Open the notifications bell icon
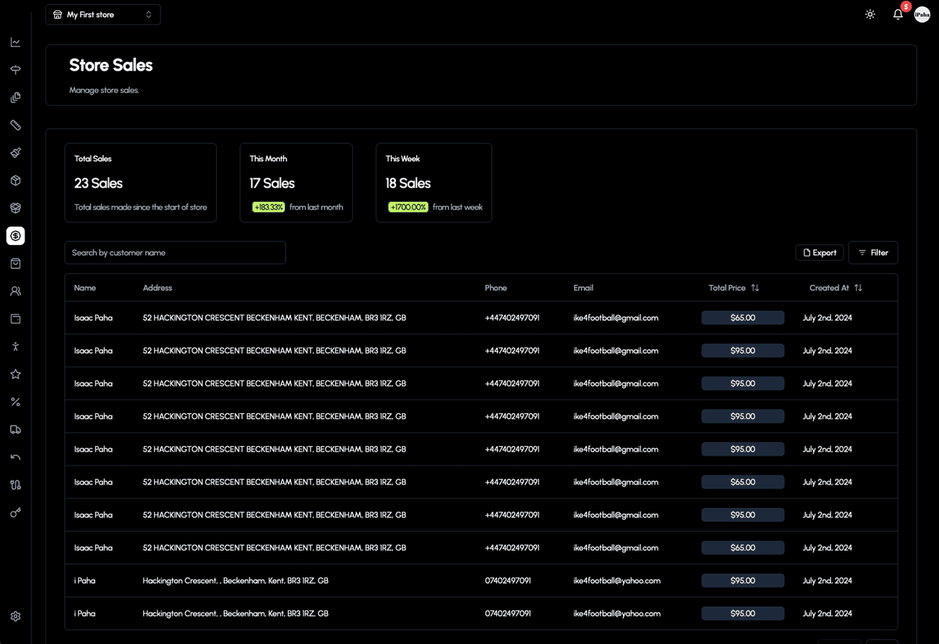This screenshot has width=939, height=644. [x=898, y=15]
